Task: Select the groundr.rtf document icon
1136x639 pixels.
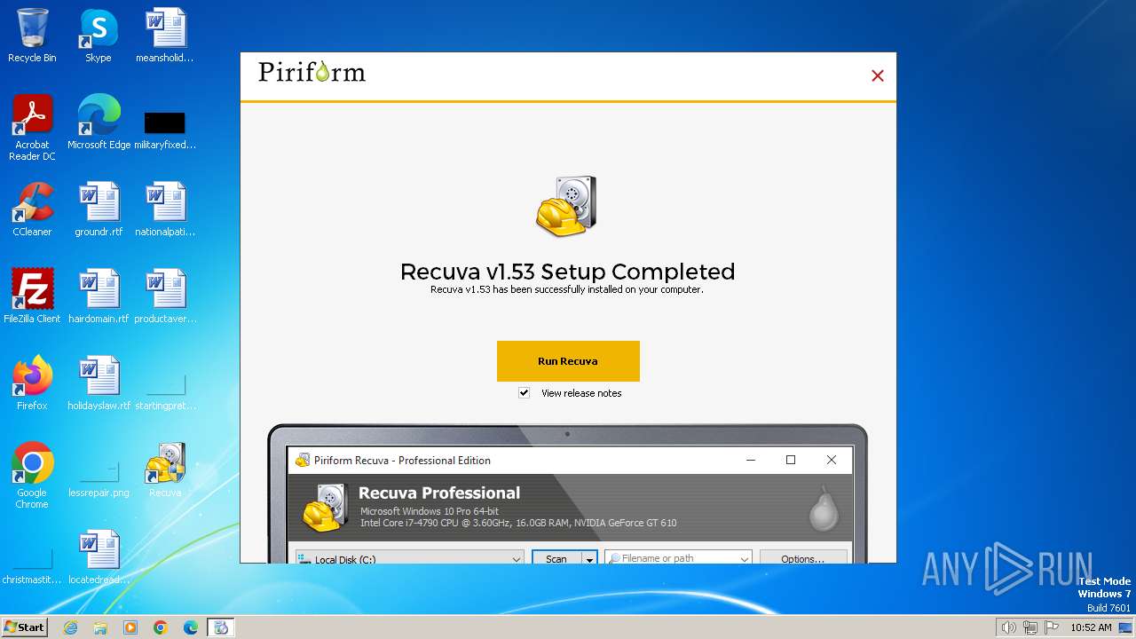Action: 99,210
